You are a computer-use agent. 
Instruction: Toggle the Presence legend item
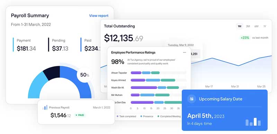tap(147, 116)
